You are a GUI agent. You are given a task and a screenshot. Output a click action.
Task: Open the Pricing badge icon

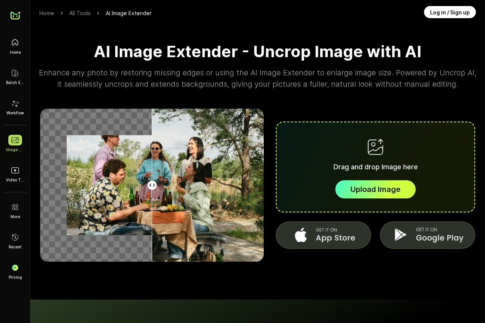coord(15,268)
